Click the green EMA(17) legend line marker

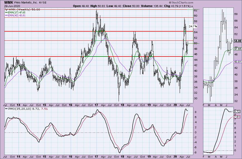(x=6, y=12)
